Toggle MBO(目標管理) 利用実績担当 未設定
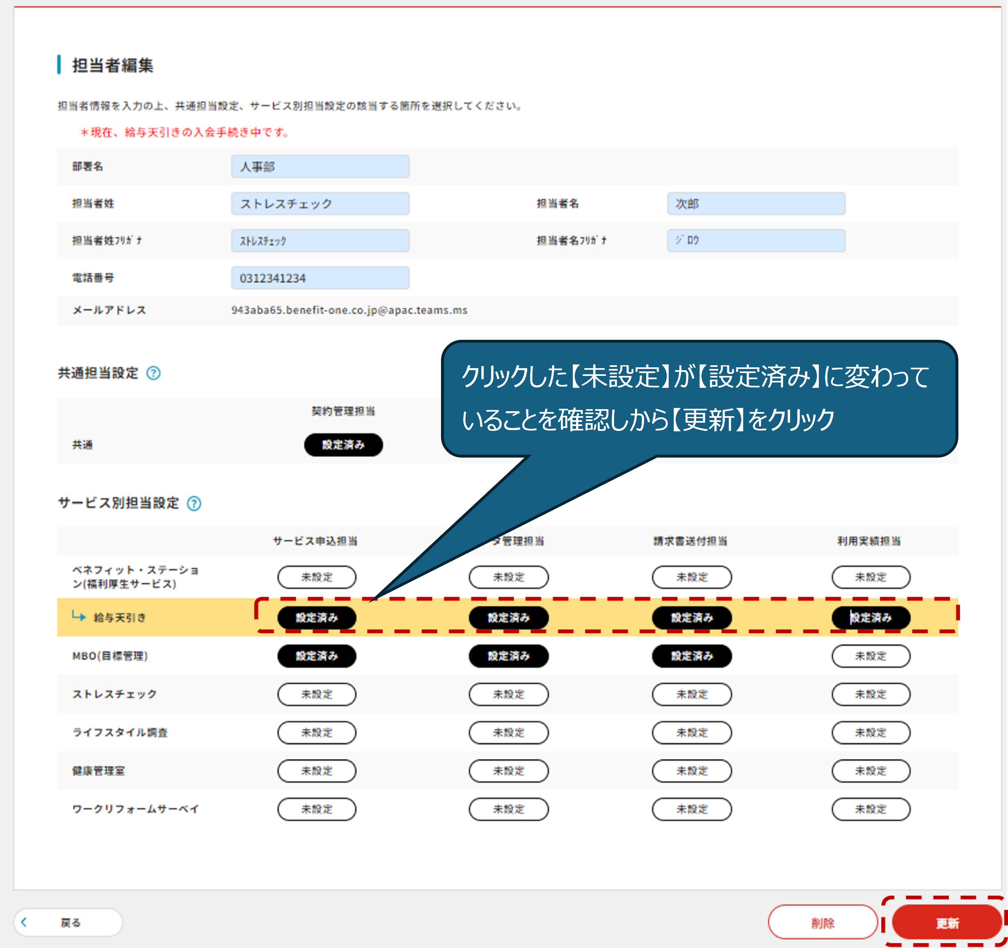The width and height of the screenshot is (1008, 948). point(871,656)
